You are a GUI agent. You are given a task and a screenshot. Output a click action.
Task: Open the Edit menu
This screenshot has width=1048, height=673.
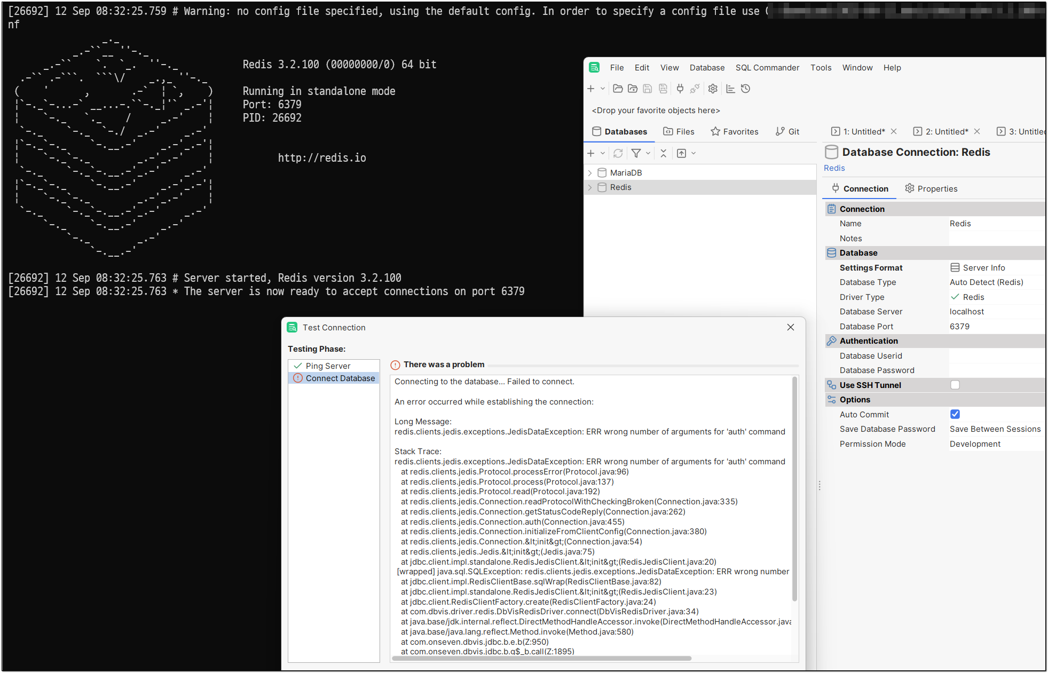point(642,68)
